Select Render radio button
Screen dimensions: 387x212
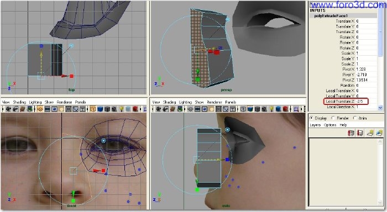pos(333,118)
